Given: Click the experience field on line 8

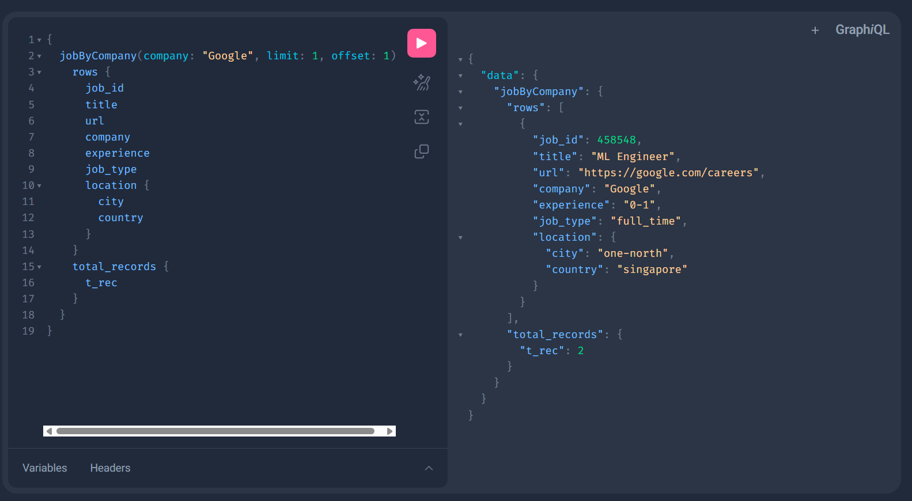Looking at the screenshot, I should pyautogui.click(x=118, y=153).
